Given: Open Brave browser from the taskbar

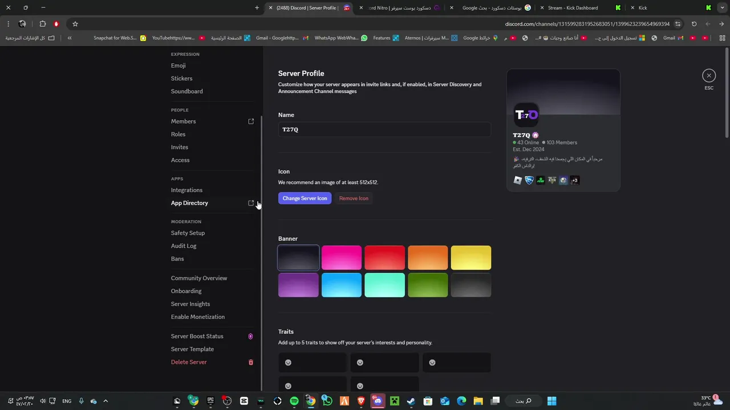Looking at the screenshot, I should [361, 401].
